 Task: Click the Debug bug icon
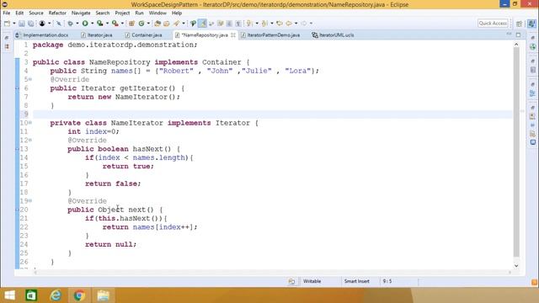coord(70,24)
